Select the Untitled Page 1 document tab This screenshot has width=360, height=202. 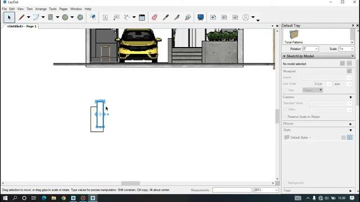coord(21,26)
